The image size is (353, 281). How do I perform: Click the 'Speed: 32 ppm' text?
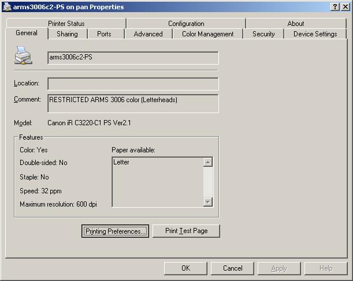pyautogui.click(x=40, y=191)
